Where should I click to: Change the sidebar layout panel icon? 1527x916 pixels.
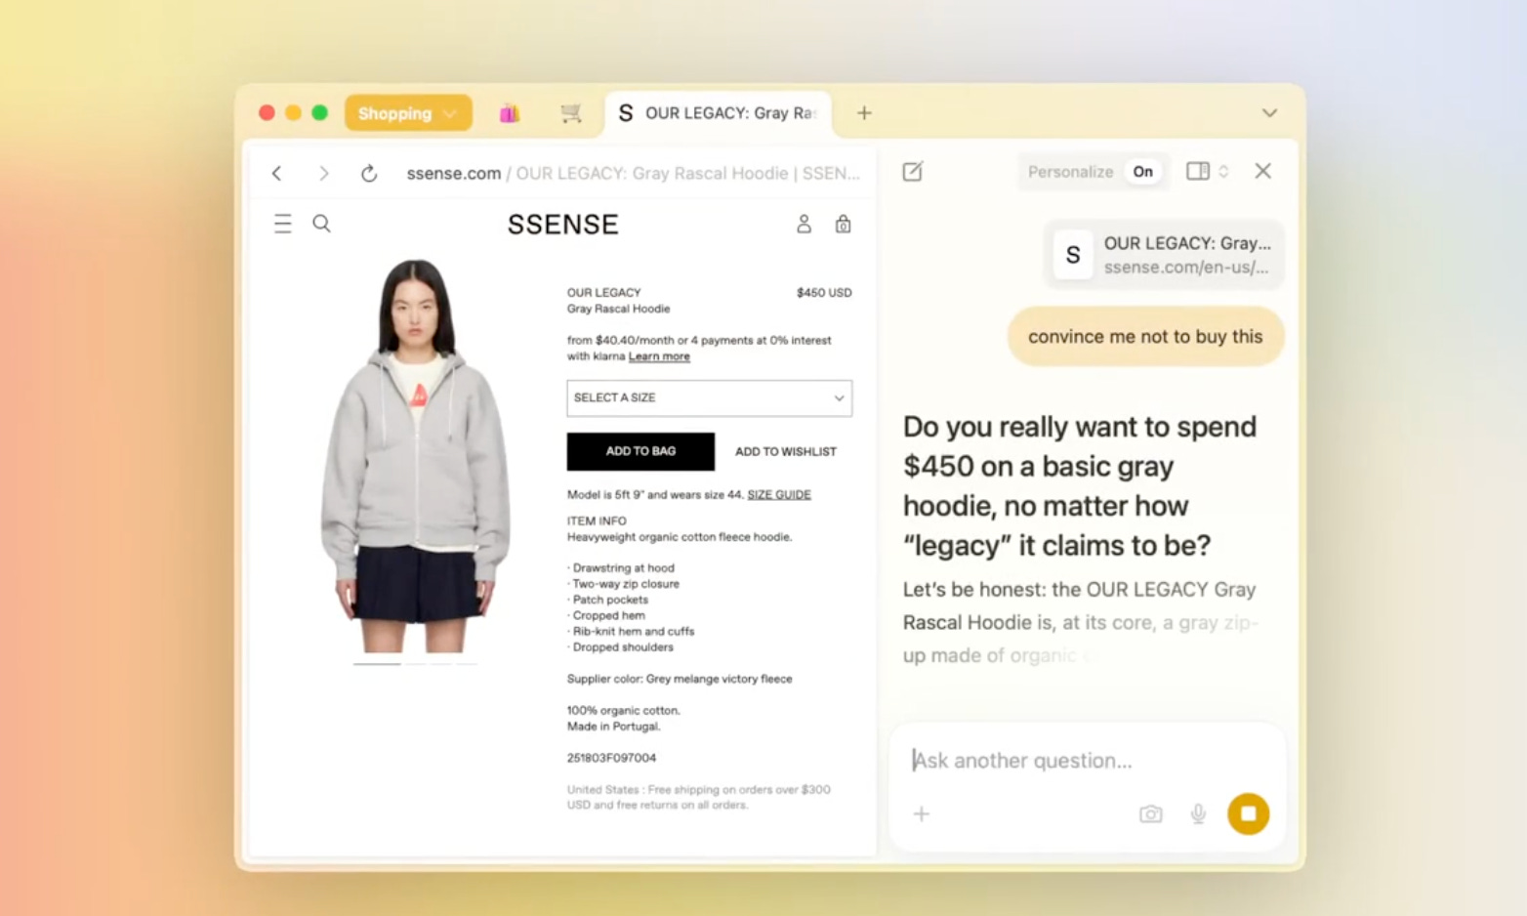(1197, 171)
